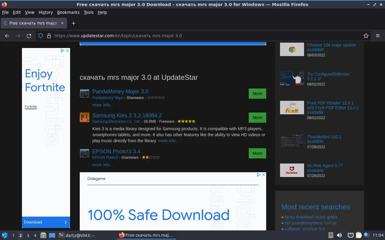Close the Enjoy Fortnite side ad
The image size is (385, 240).
point(68,51)
